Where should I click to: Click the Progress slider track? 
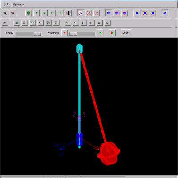[82, 34]
